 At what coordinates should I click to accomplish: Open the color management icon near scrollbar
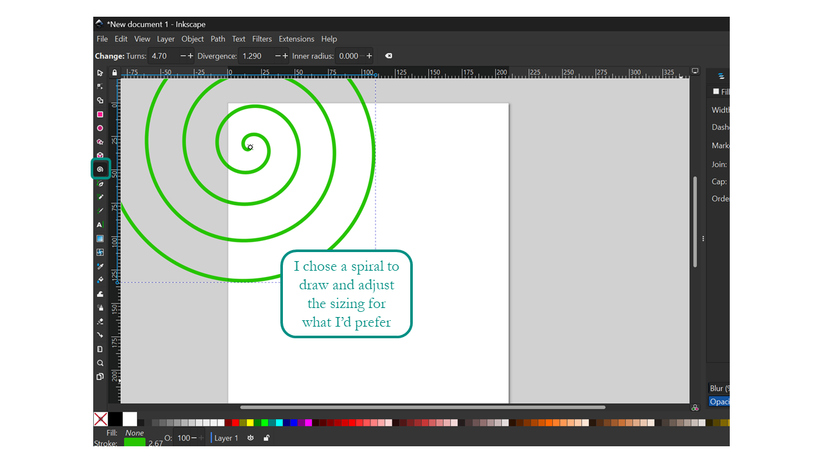695,408
